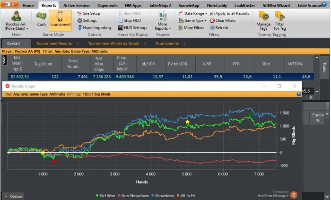Select the Cash game mode icon

[x=42, y=16]
